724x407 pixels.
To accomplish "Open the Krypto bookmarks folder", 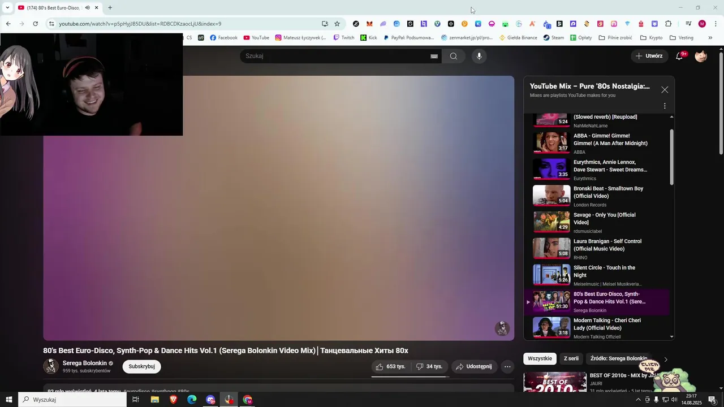I will (x=651, y=38).
